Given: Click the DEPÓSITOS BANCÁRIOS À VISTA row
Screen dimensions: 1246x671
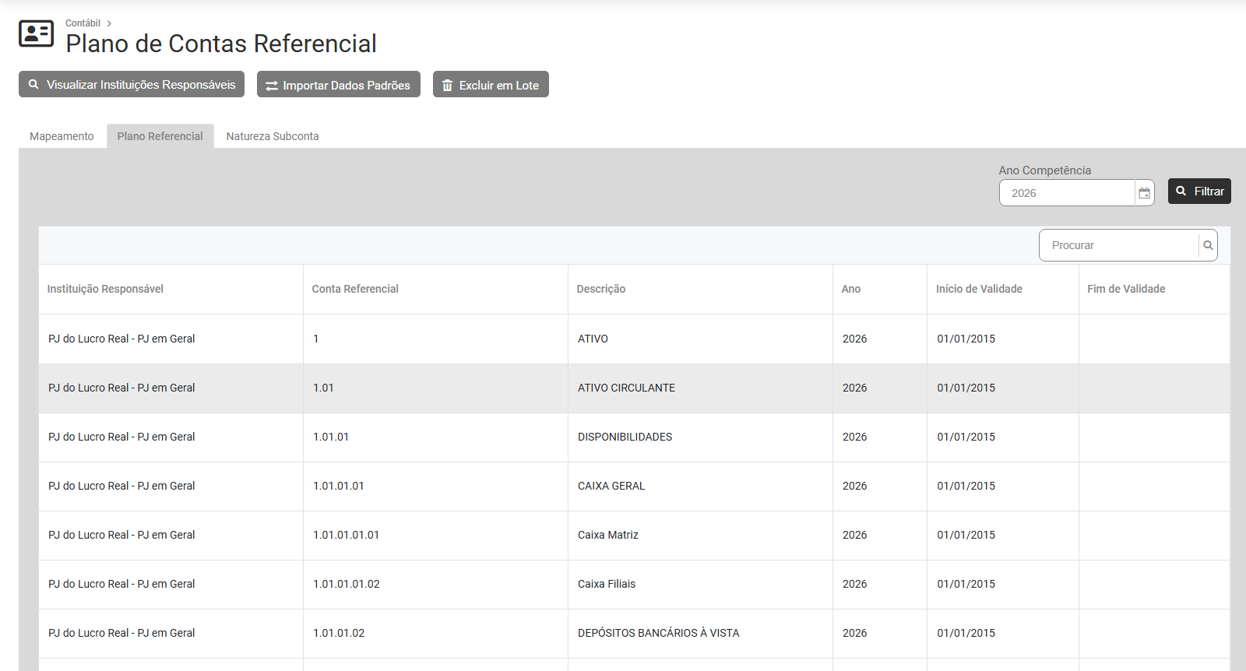Looking at the screenshot, I should point(658,633).
